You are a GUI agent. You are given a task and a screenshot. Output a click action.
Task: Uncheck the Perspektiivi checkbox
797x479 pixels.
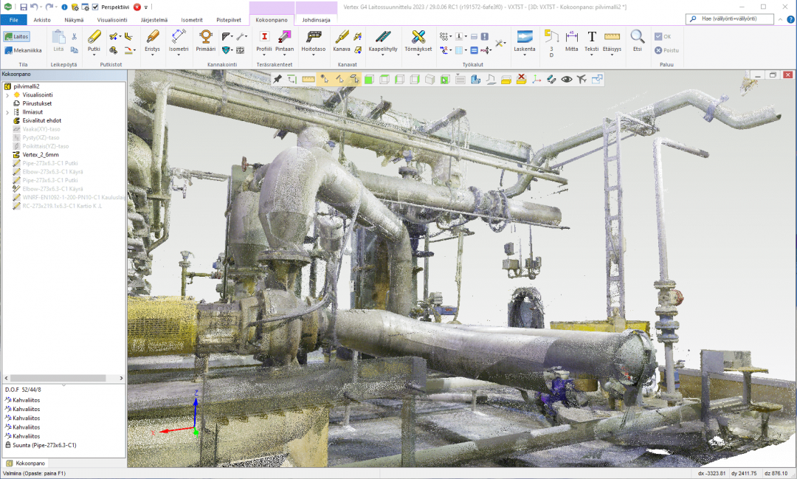click(x=94, y=7)
